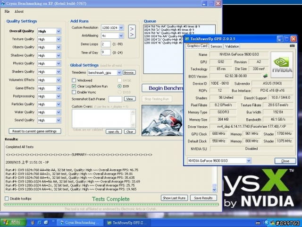
Task: Click the Browse button for timedemo
Action: coord(129,72)
